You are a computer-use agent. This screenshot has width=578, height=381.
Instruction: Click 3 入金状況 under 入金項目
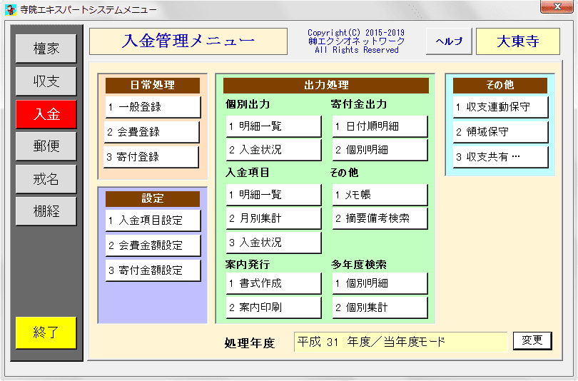point(273,243)
